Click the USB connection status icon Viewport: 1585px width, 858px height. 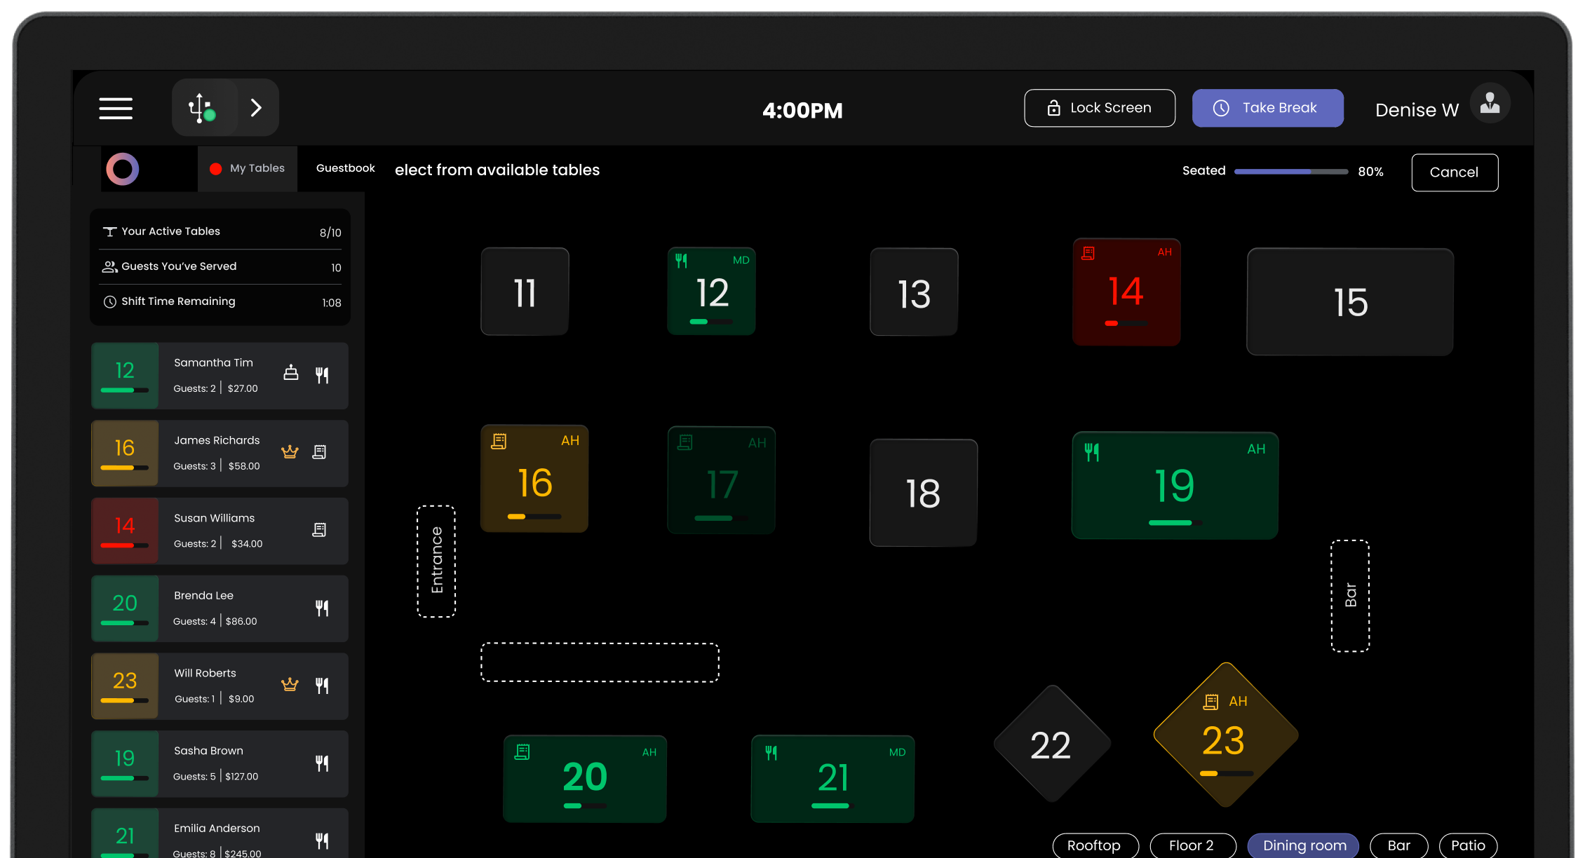point(202,108)
